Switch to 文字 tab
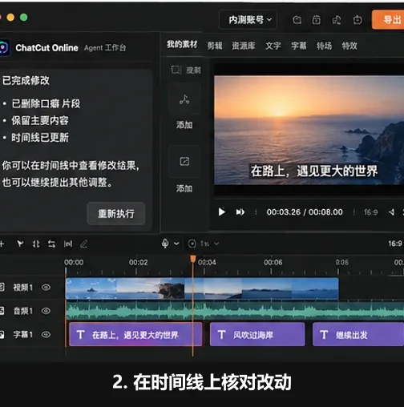This screenshot has width=404, height=407. pyautogui.click(x=273, y=46)
